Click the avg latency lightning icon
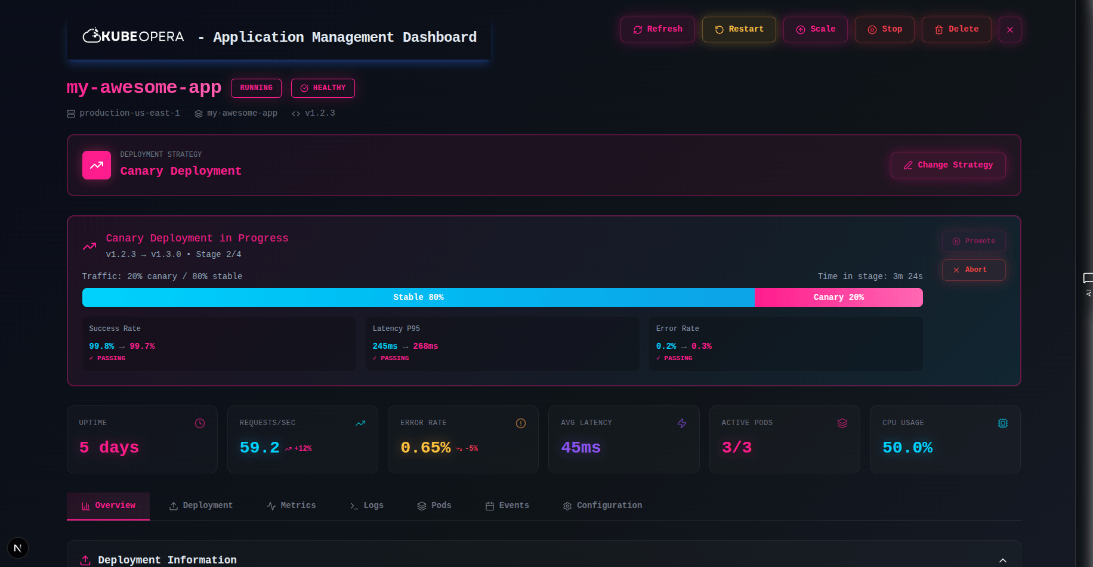 [x=682, y=423]
